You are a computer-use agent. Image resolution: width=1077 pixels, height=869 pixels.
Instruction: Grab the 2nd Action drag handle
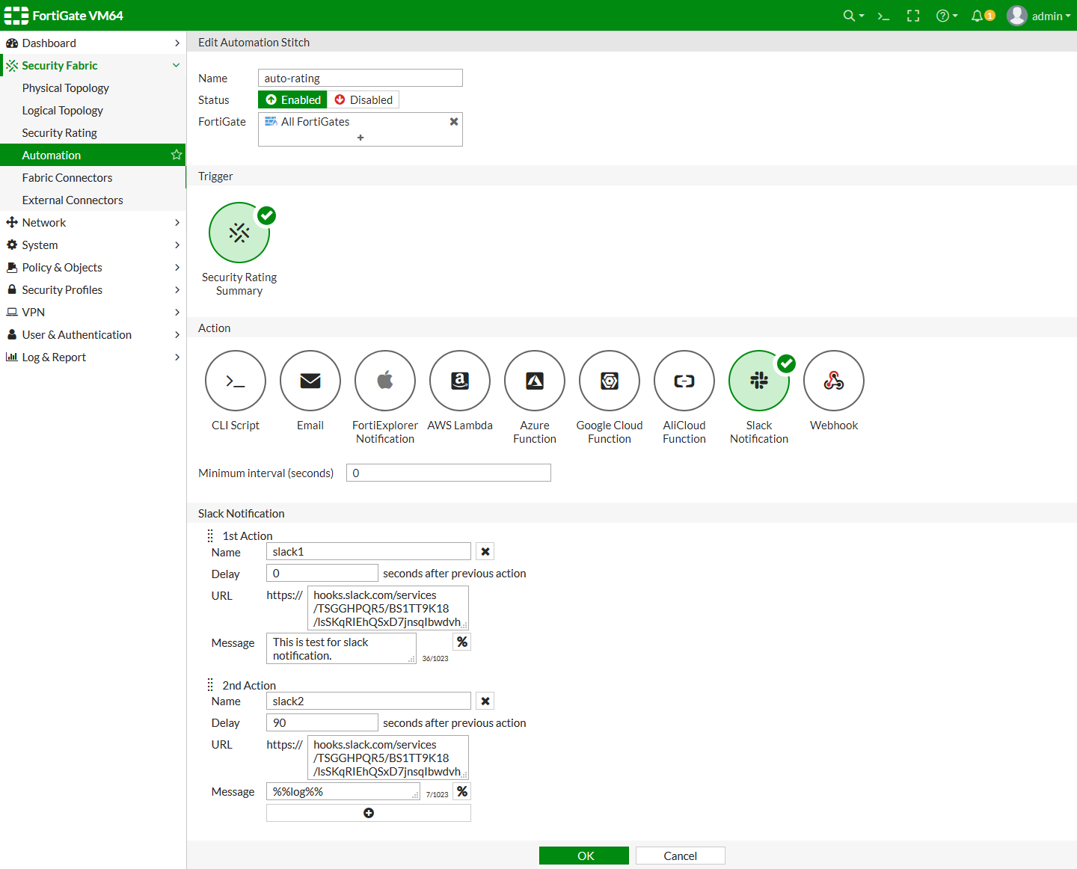pyautogui.click(x=210, y=685)
